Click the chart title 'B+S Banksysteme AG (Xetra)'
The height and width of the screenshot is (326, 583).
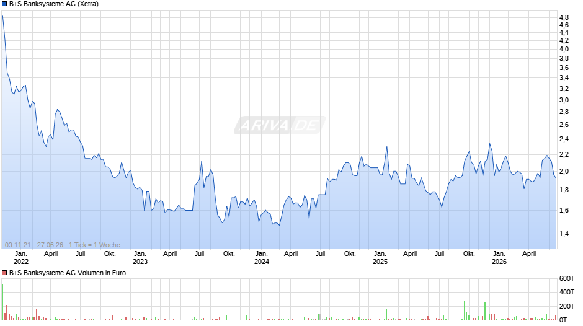(54, 4)
